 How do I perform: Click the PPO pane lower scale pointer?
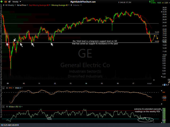pos(161,104)
